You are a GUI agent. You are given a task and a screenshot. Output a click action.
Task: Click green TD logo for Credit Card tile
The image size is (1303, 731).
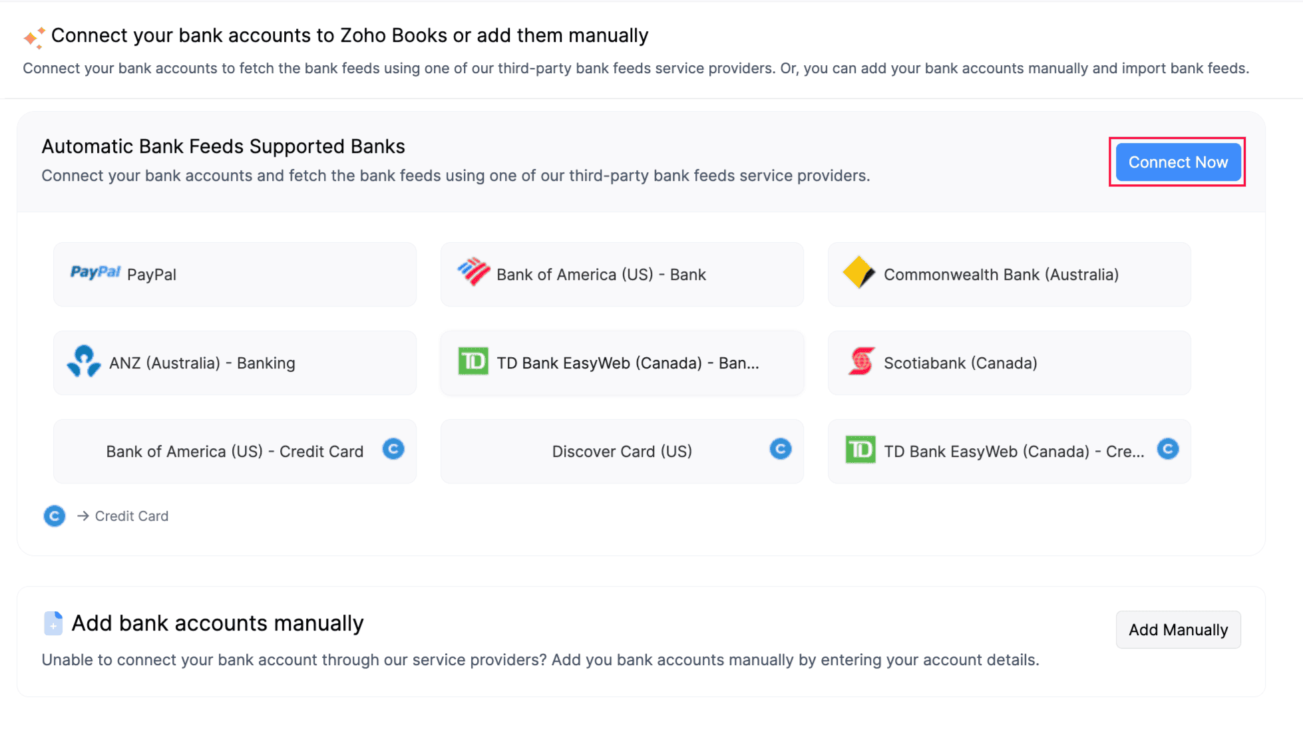coord(860,450)
